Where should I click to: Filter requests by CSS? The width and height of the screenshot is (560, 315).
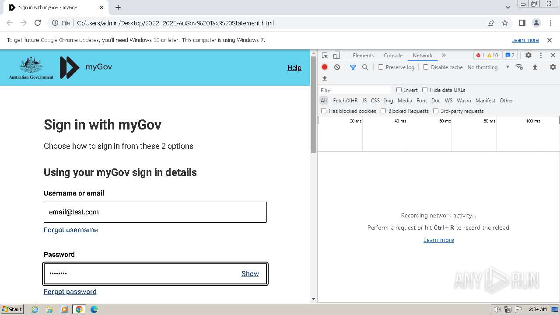(x=375, y=100)
